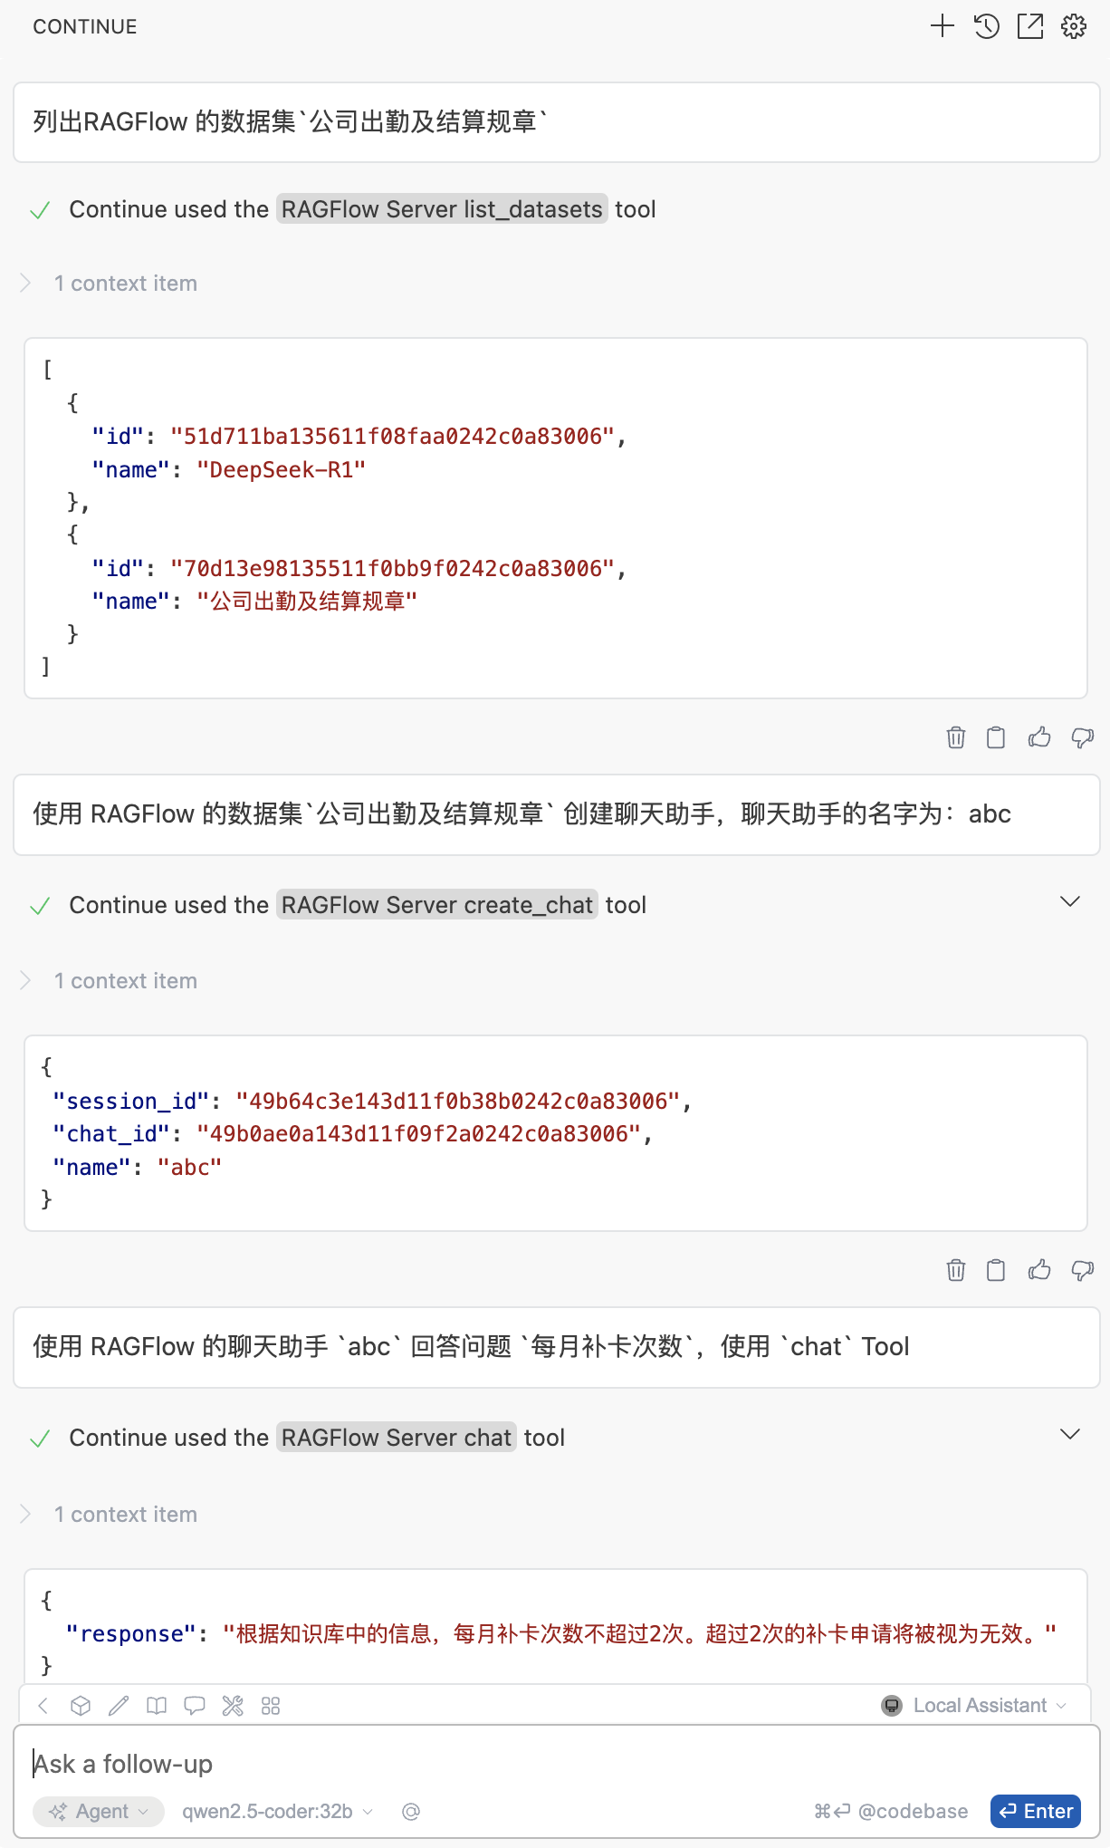Open the Continue settings gear
The height and width of the screenshot is (1848, 1110).
pyautogui.click(x=1074, y=26)
